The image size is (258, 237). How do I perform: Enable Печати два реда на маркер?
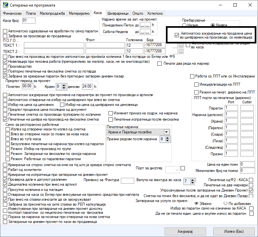tap(159, 63)
